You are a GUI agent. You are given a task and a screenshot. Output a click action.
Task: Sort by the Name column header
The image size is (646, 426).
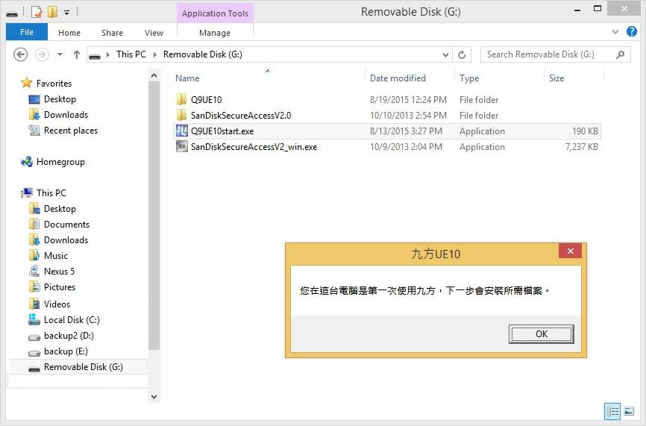[x=187, y=78]
